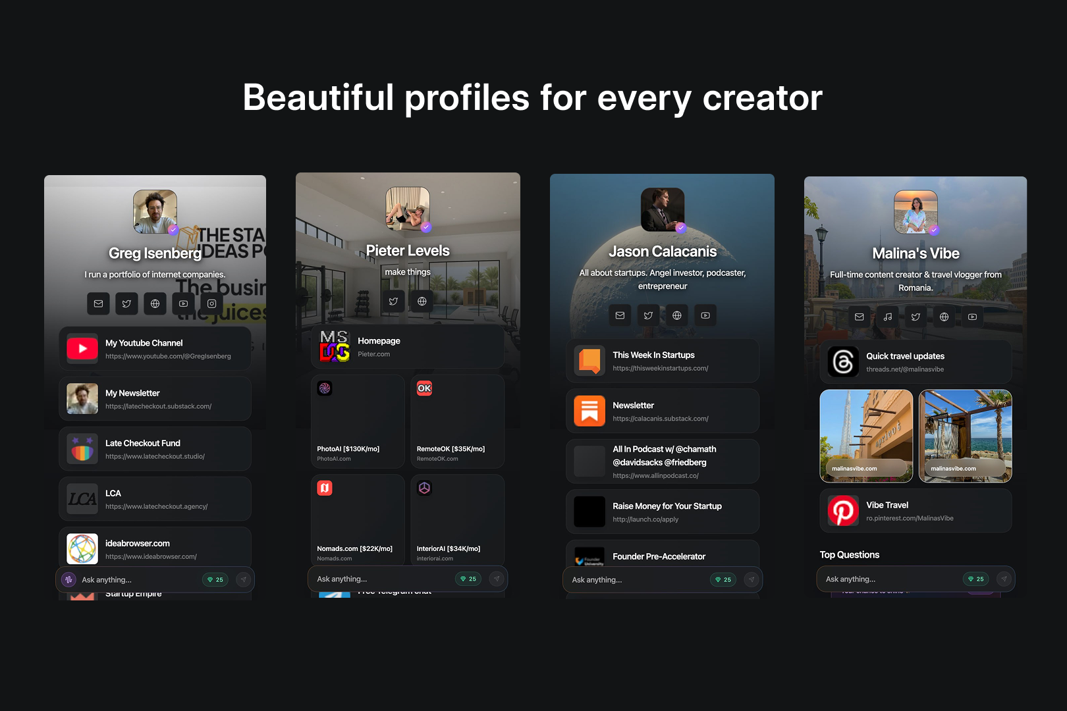Open the Vibe Travel Pinterest card
Image resolution: width=1067 pixels, height=711 pixels.
[916, 510]
